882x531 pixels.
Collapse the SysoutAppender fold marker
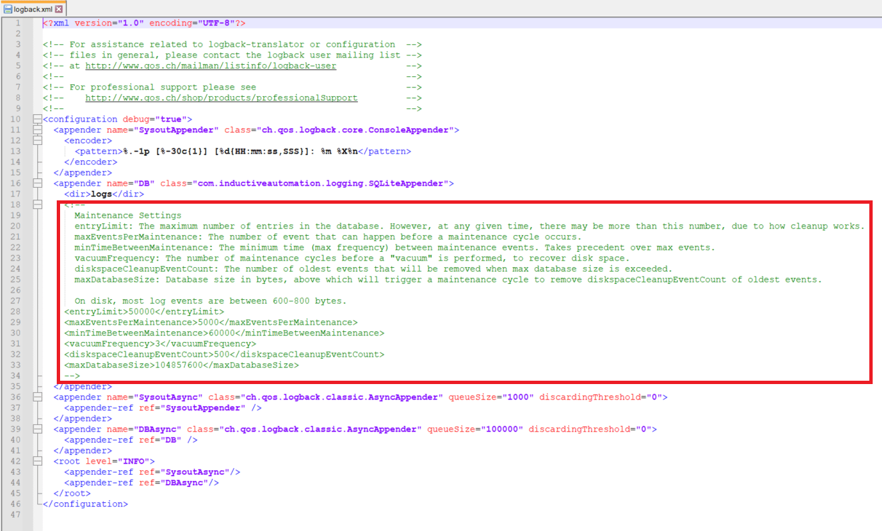[37, 130]
